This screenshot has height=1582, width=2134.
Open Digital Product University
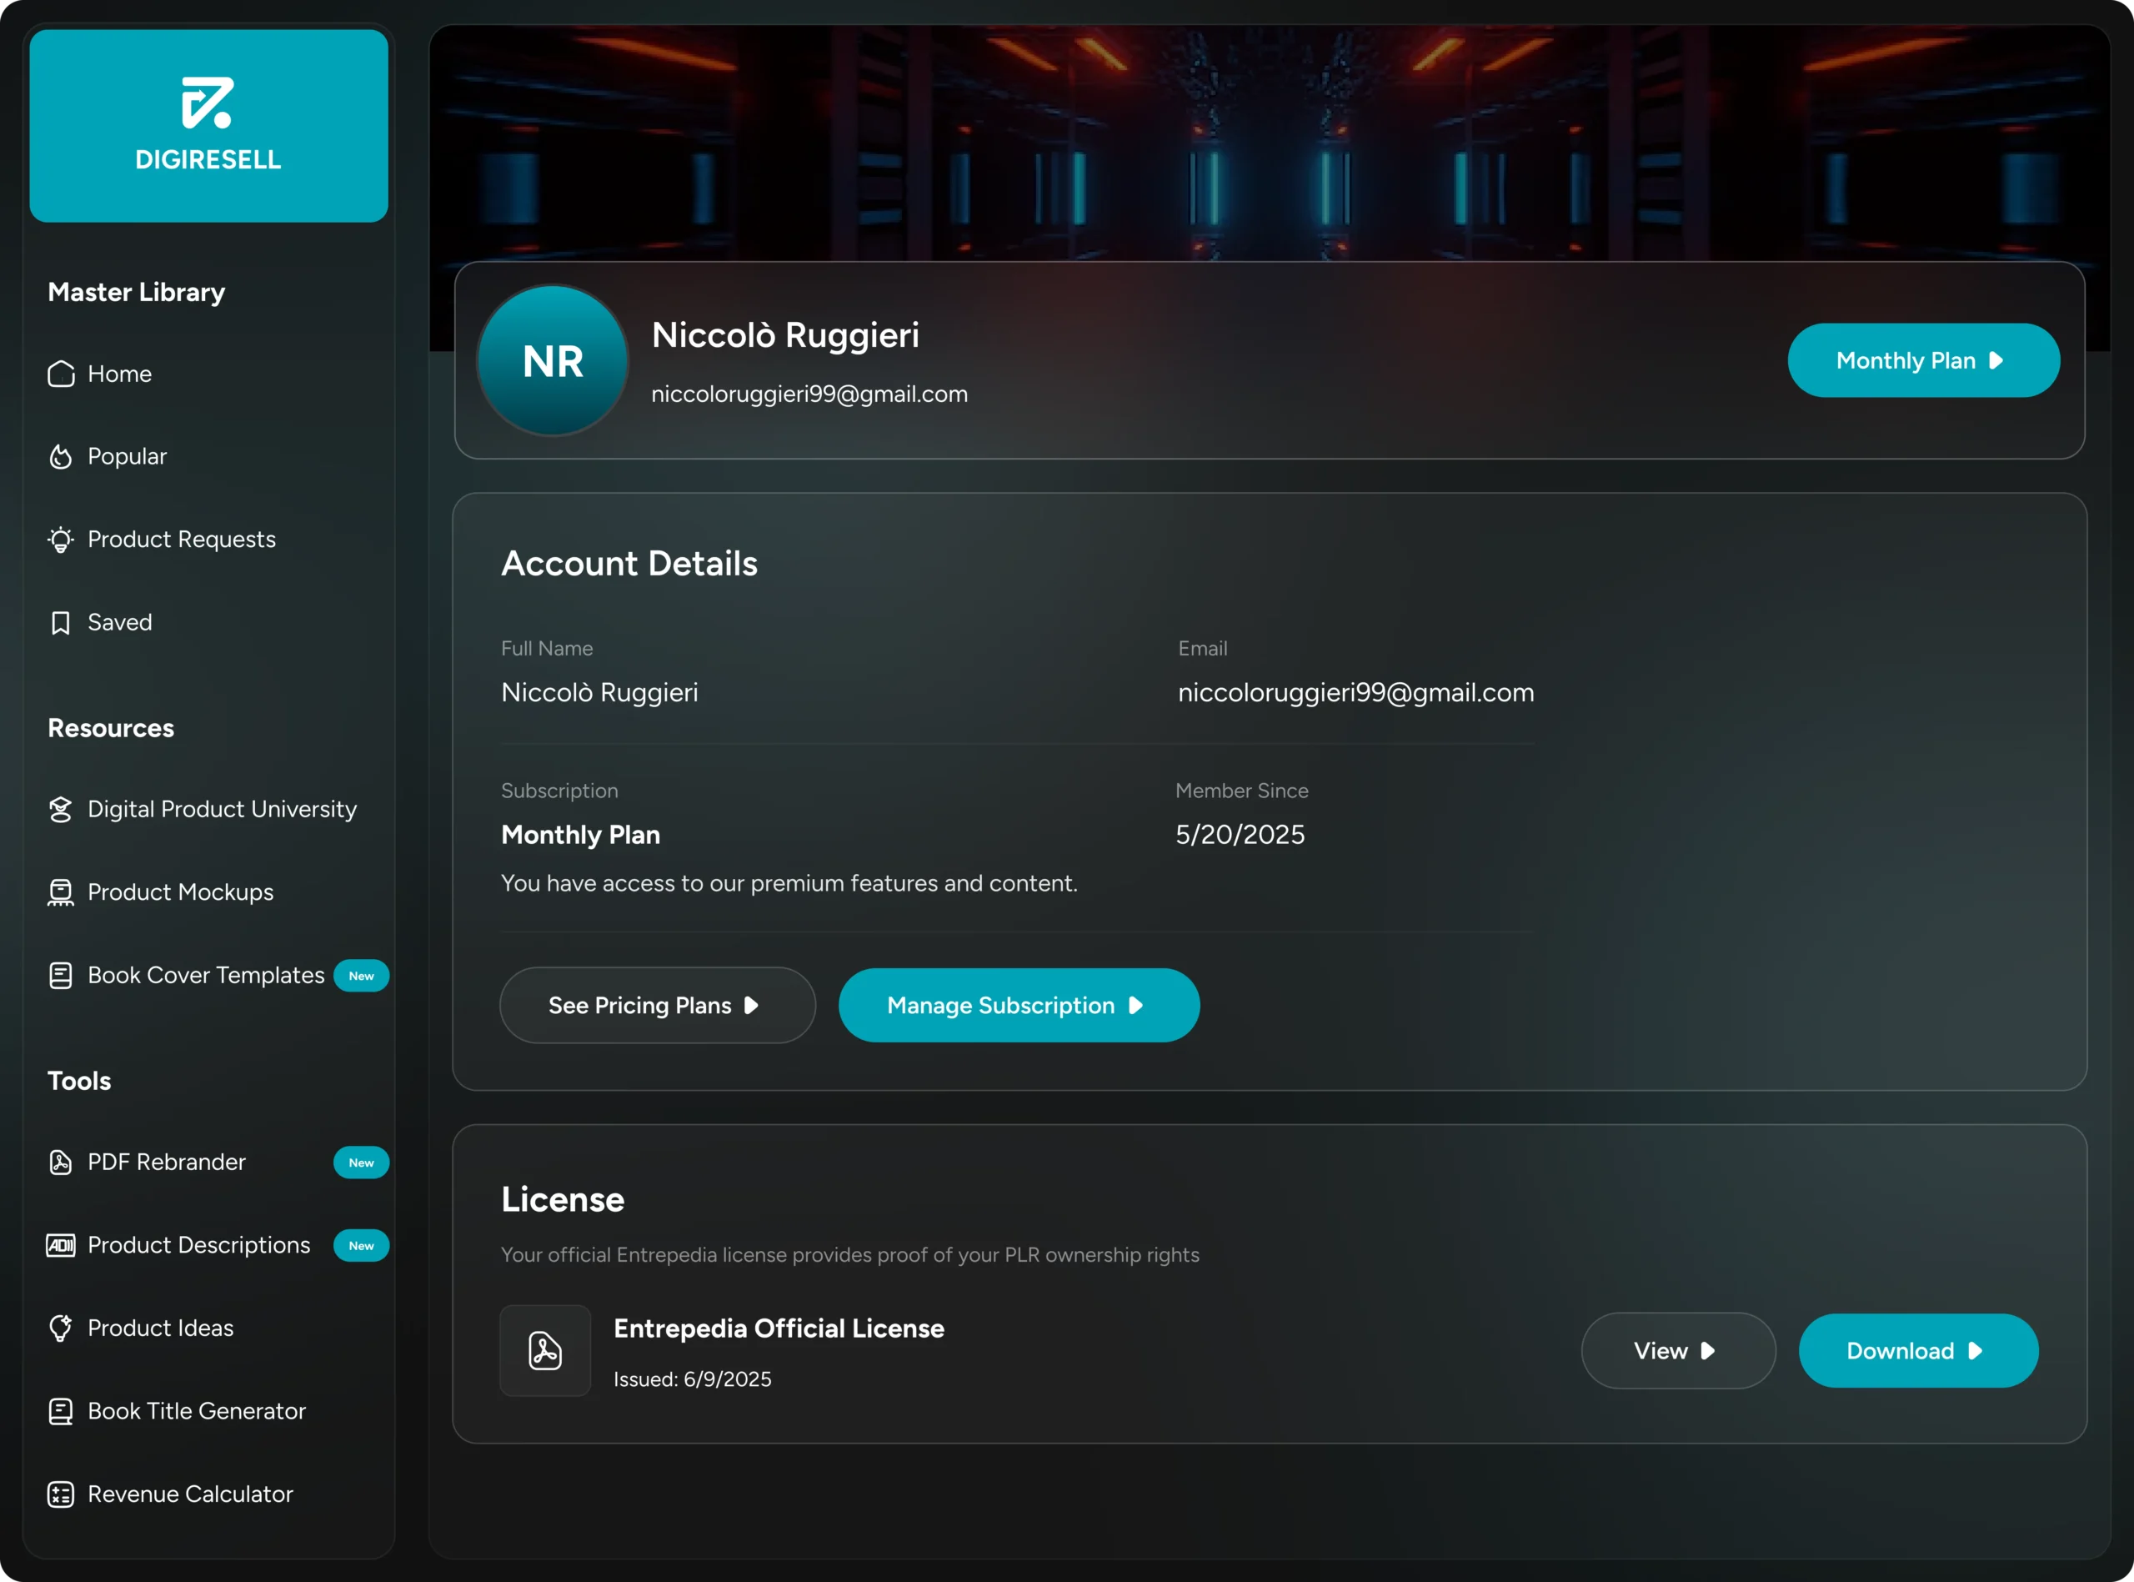tap(221, 809)
